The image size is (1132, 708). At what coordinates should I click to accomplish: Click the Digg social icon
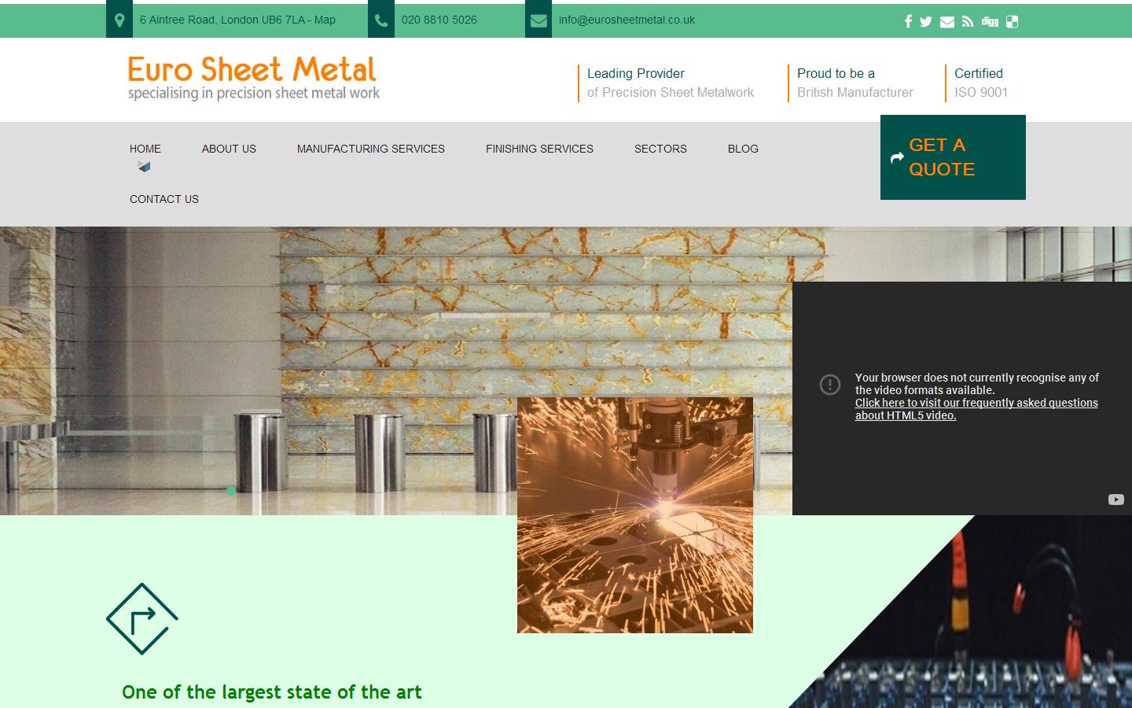990,21
